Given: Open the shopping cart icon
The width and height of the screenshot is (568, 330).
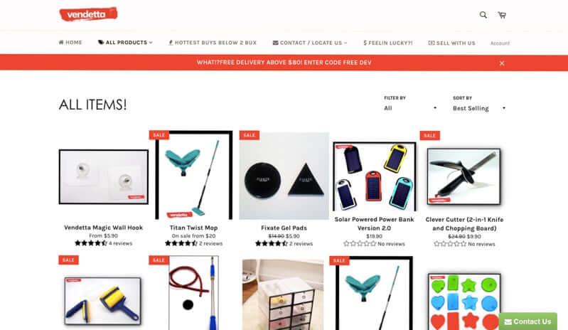Looking at the screenshot, I should point(502,15).
